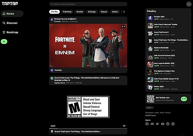Open the YouTube social link
Viewport: 193px width, 136px height.
coord(162,124)
